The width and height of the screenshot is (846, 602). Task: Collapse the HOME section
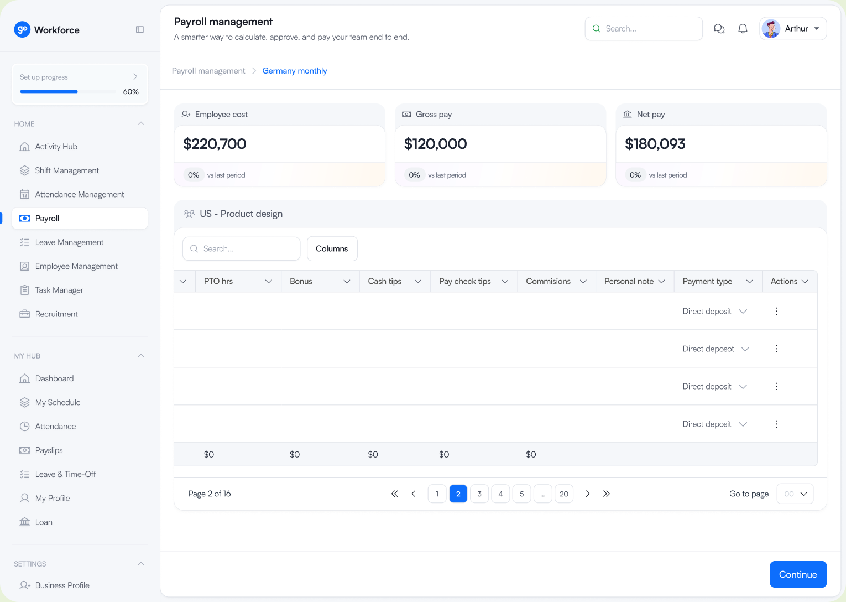(x=141, y=124)
